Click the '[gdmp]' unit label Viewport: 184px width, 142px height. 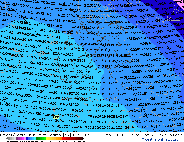pyautogui.click(x=56, y=135)
